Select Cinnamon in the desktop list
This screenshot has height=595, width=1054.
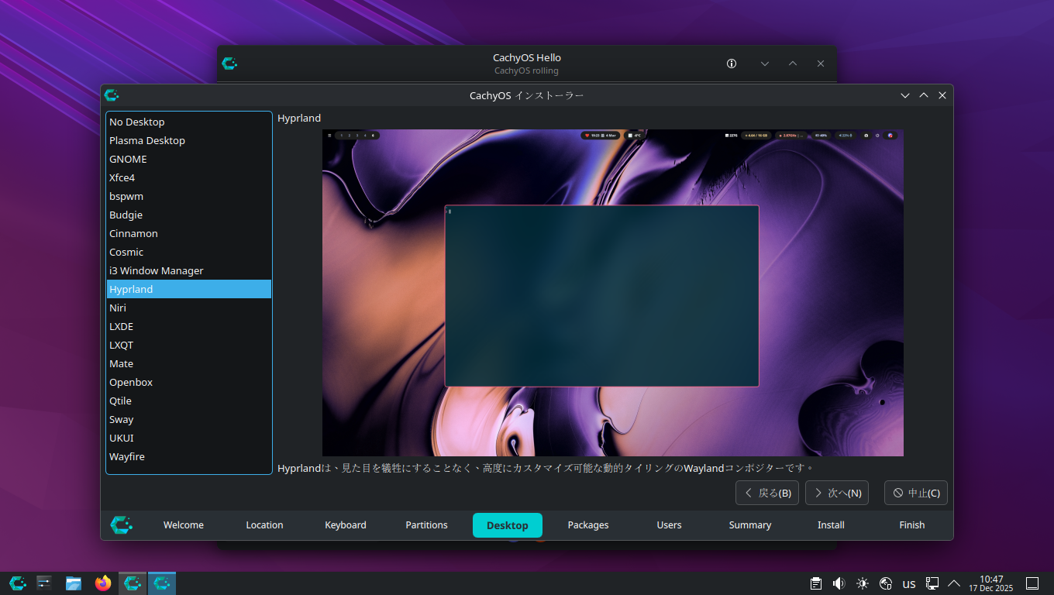[189, 233]
